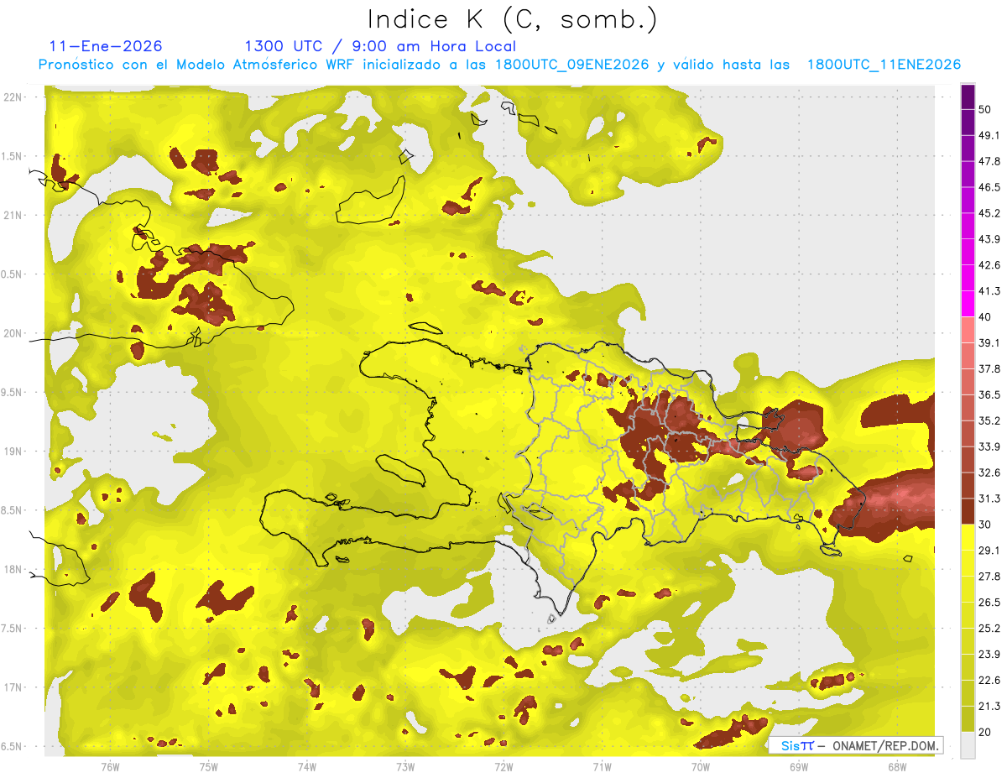
Task: Select the 30 label on the color scale
Action: 984,525
